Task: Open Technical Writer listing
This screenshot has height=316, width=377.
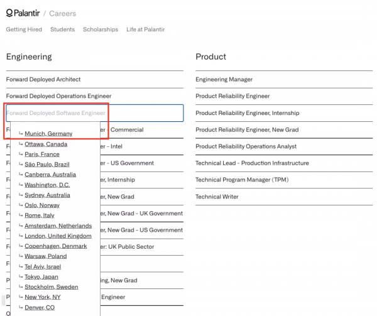Action: 284,197
